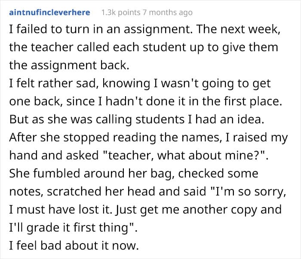301x259 pixels.
Task: Click the words 'I must have lost it.'
Action: [61, 210]
